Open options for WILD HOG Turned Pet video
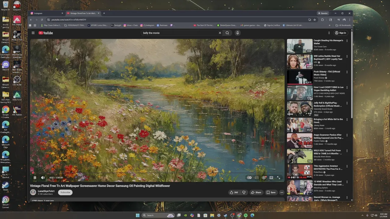Screen dimensions: 390x219 [x=347, y=150]
